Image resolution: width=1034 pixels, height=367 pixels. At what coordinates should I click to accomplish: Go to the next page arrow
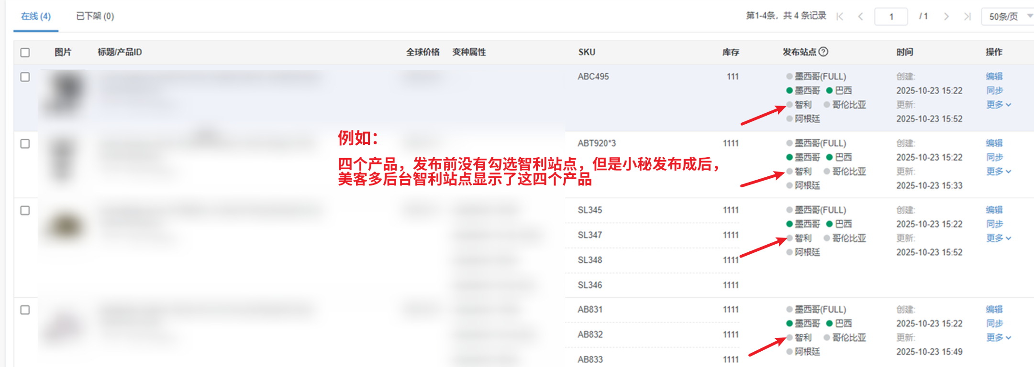[x=946, y=17]
